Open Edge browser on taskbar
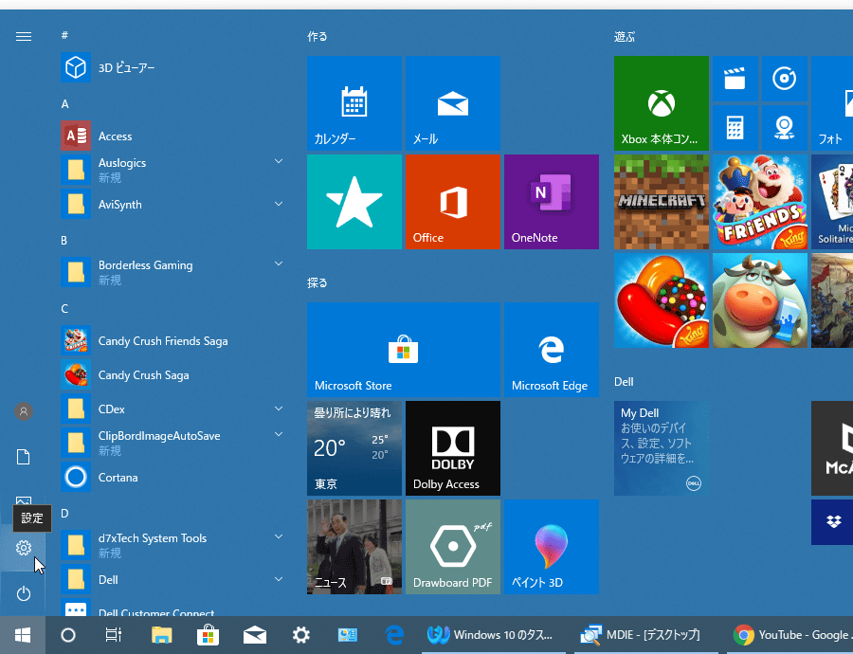The width and height of the screenshot is (853, 654). pyautogui.click(x=394, y=635)
